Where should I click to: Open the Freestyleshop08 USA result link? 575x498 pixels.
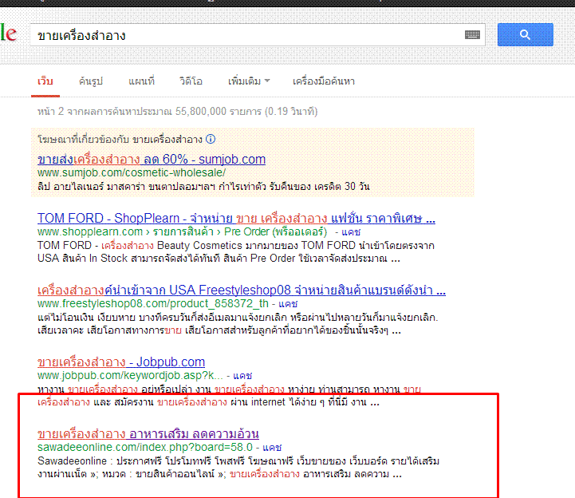[242, 290]
